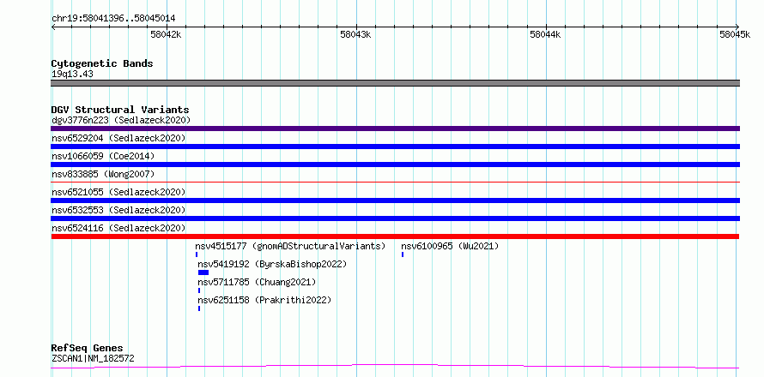
Task: Click the blue bar under nsv6532553
Action: [395, 218]
